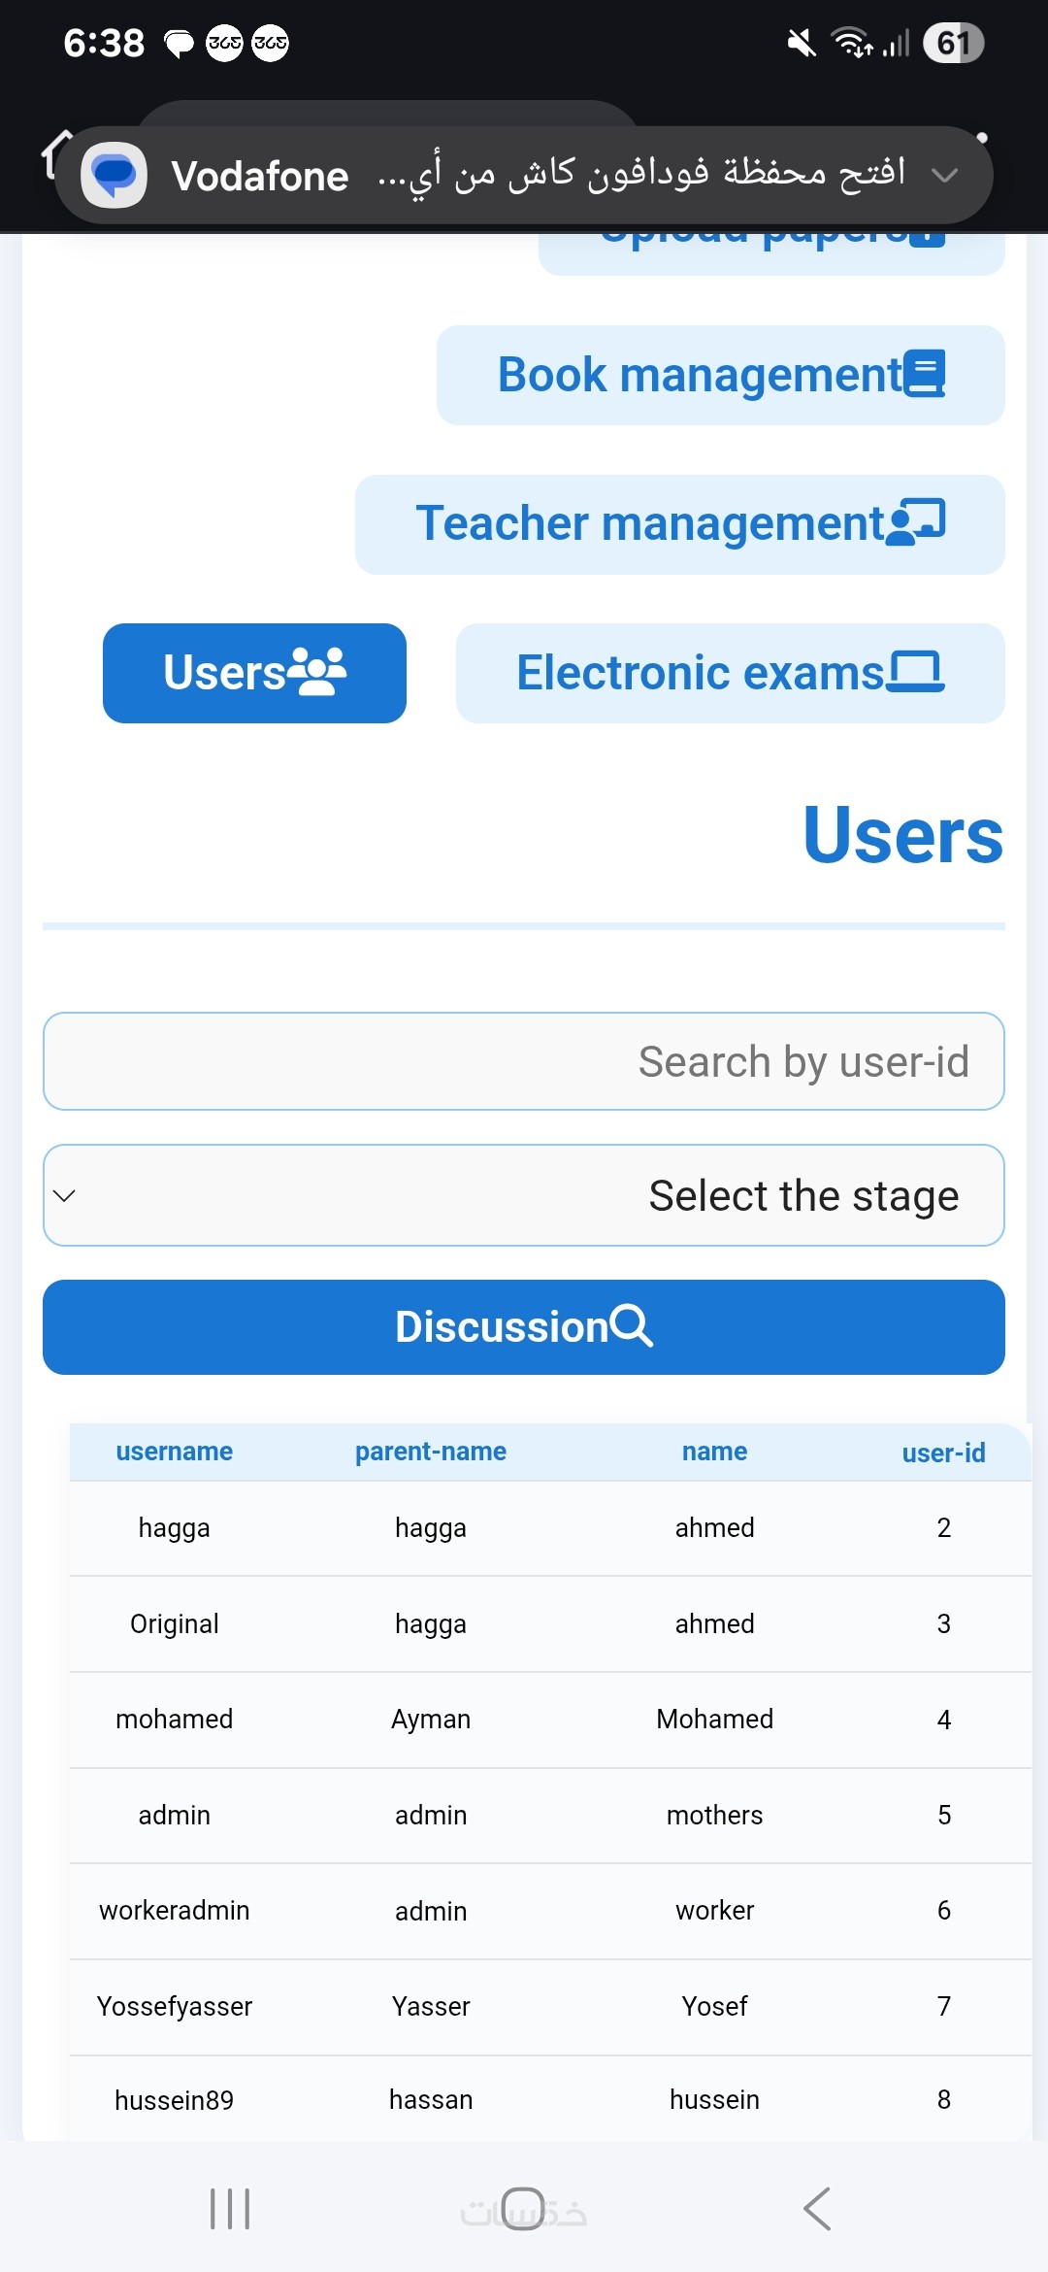This screenshot has width=1048, height=2272.
Task: Tap the username column header
Action: [x=175, y=1452]
